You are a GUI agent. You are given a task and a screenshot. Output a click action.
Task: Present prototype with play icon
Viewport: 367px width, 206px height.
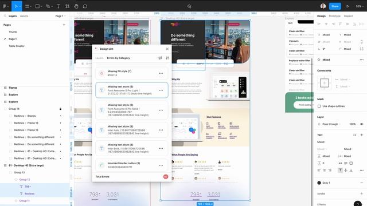pos(348,6)
